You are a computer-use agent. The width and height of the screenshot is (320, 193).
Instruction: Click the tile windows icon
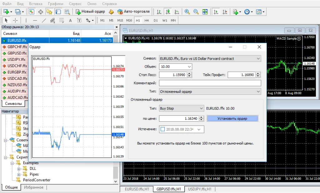pyautogui.click(x=205, y=12)
